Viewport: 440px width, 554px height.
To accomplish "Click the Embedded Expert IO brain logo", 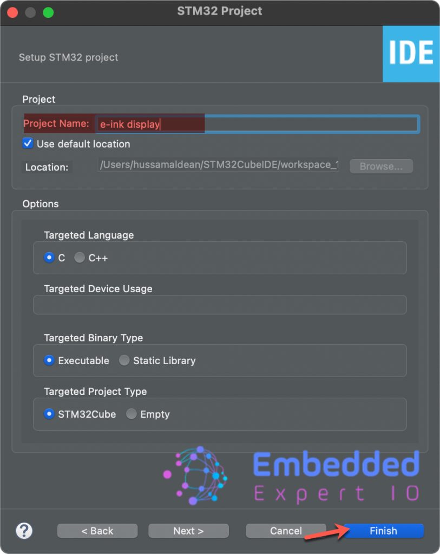I will pos(195,476).
